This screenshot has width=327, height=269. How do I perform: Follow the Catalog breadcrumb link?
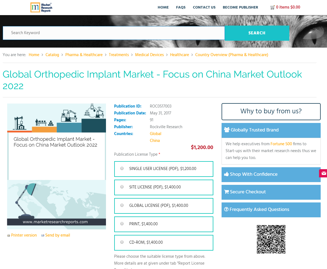click(x=52, y=54)
